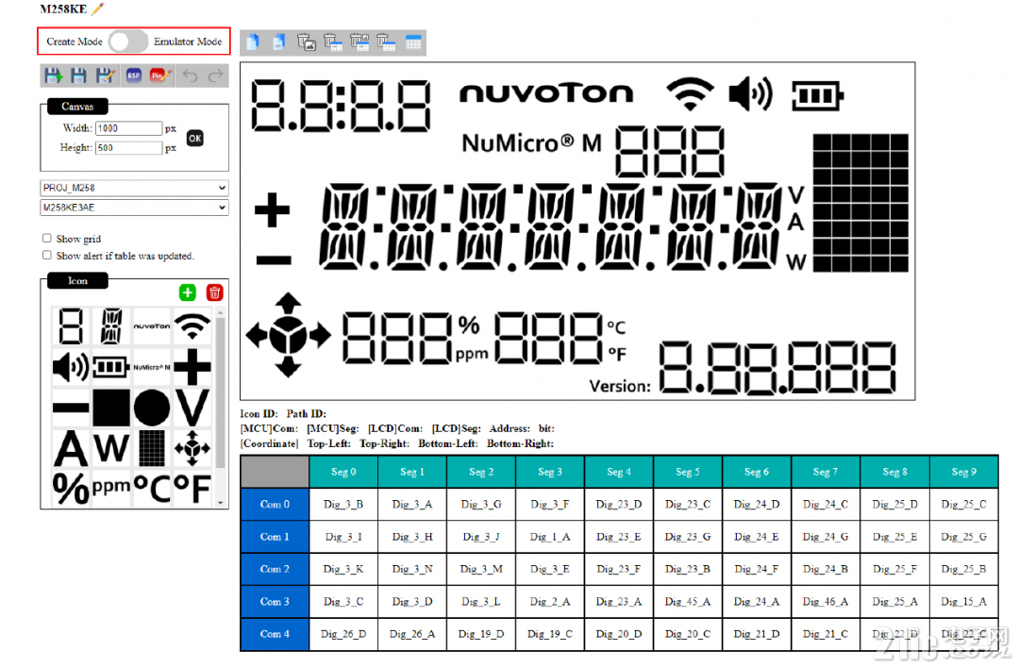1019x667 pixels.
Task: Click the save-as-new floppy icon with green plus
Action: tap(54, 76)
